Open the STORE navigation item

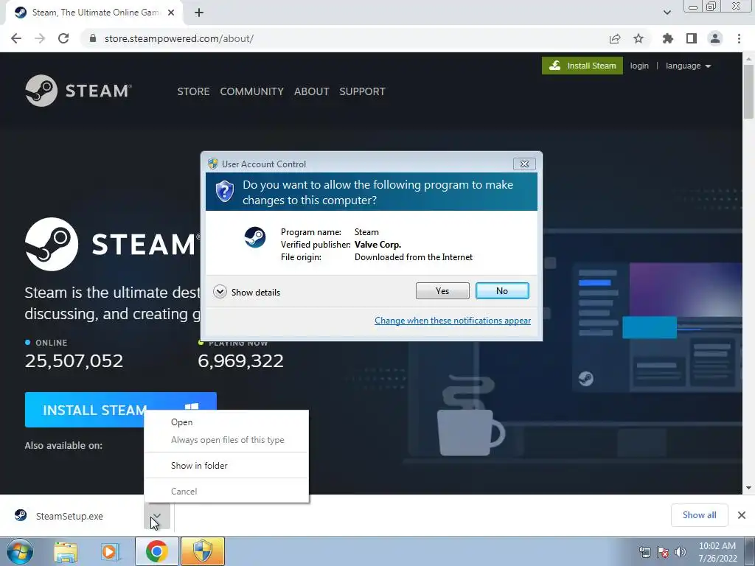[x=193, y=91]
